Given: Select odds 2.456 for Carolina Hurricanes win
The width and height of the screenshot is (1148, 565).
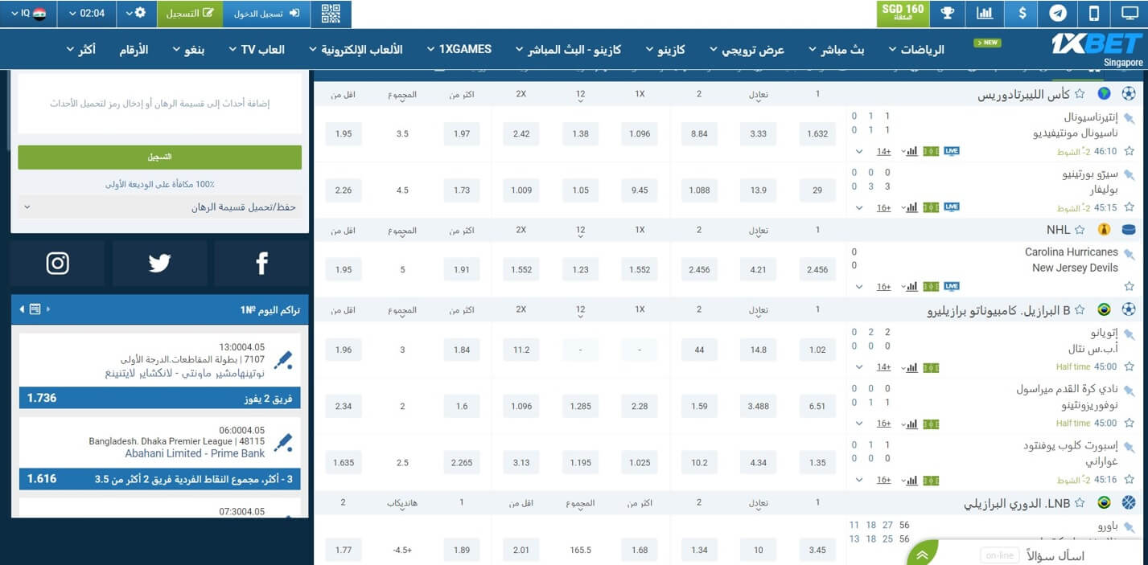Looking at the screenshot, I should 817,269.
